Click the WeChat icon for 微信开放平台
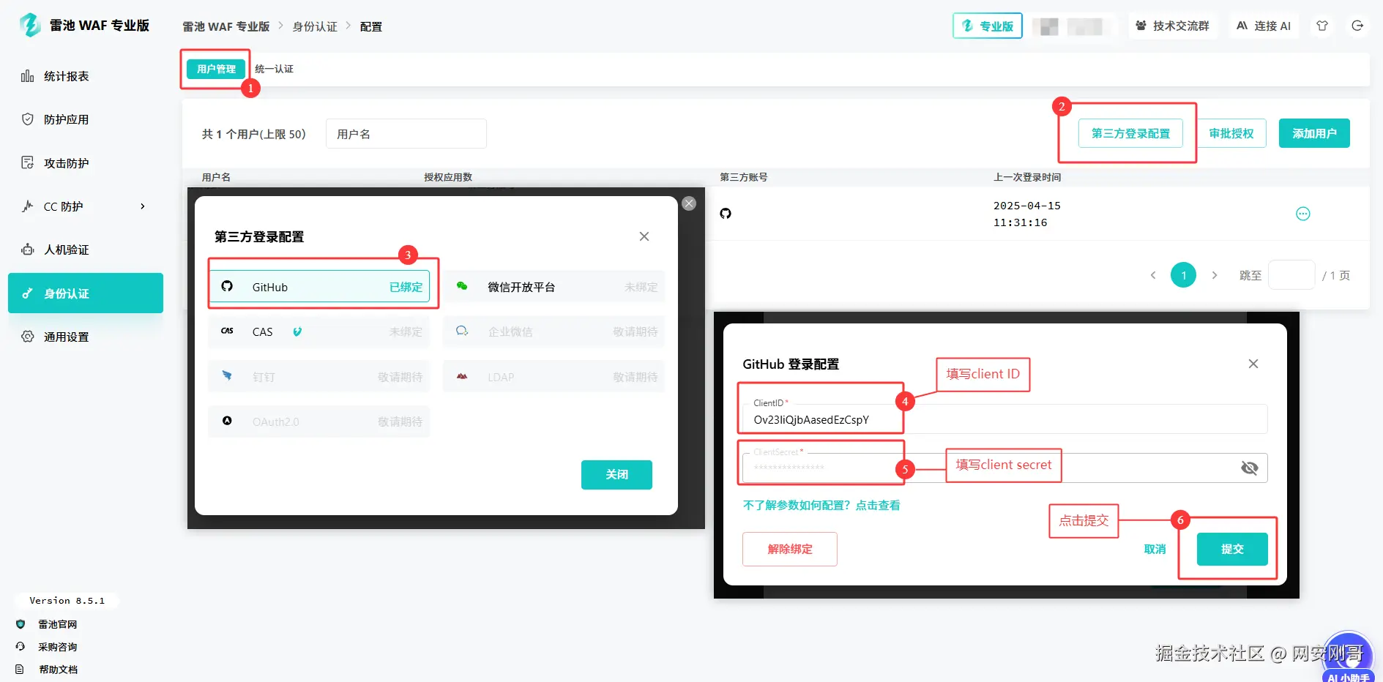The height and width of the screenshot is (682, 1383). click(x=462, y=286)
